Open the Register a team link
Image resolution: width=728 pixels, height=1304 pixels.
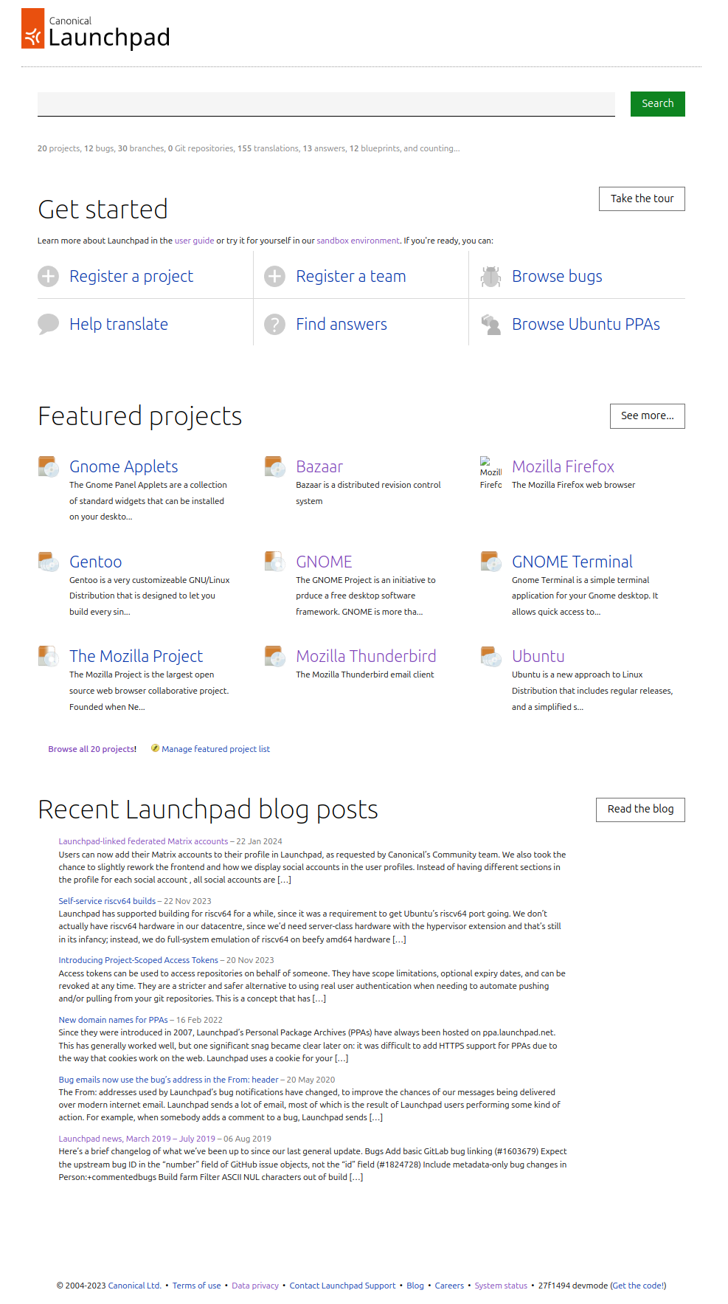click(x=351, y=276)
